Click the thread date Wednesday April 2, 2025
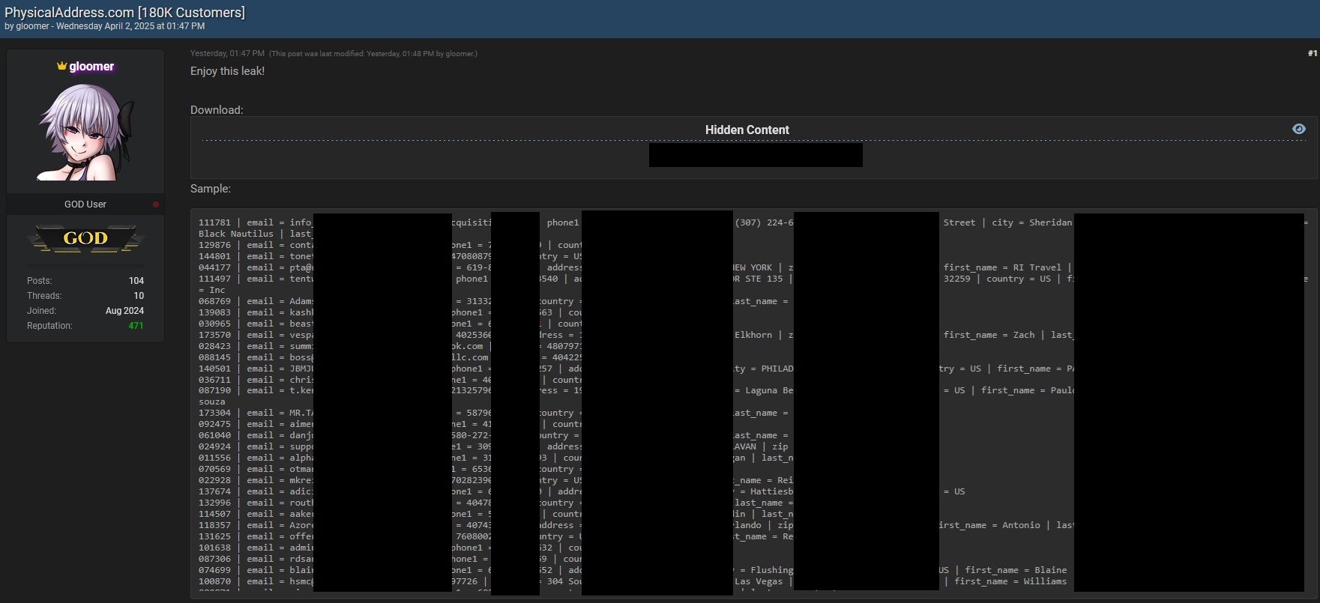Screen dimensions: 1320x603 pyautogui.click(x=105, y=26)
